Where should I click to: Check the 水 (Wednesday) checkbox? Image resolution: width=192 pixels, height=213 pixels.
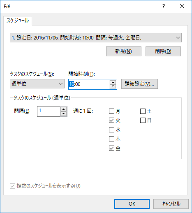pyautogui.click(x=111, y=130)
